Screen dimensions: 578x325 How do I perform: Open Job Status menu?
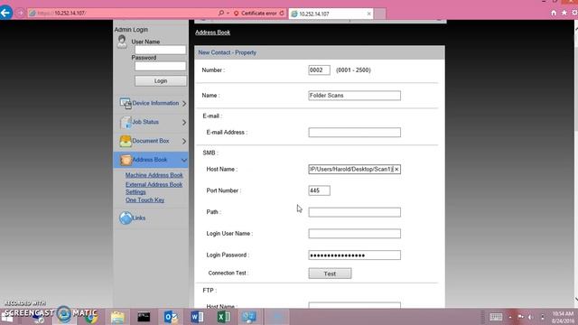coord(145,122)
